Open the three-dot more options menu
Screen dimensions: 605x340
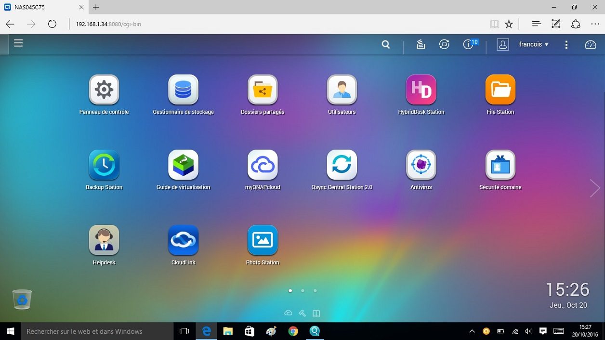[x=566, y=44]
